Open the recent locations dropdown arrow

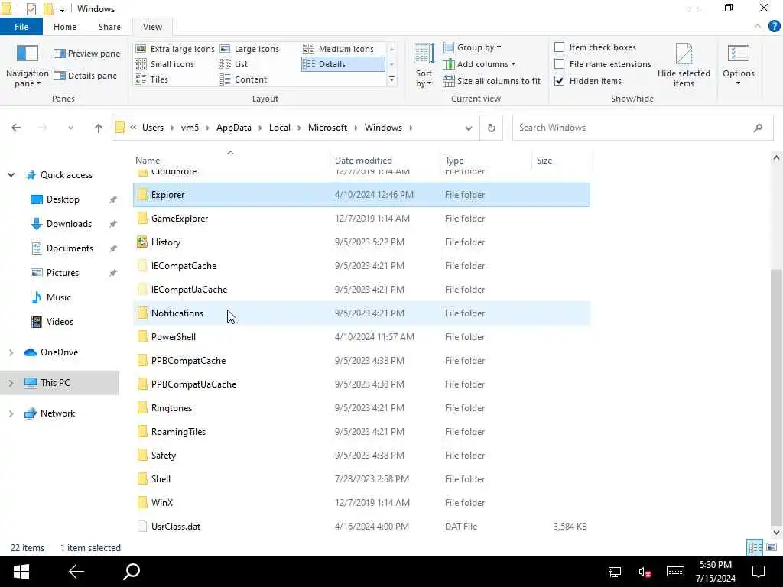[70, 128]
